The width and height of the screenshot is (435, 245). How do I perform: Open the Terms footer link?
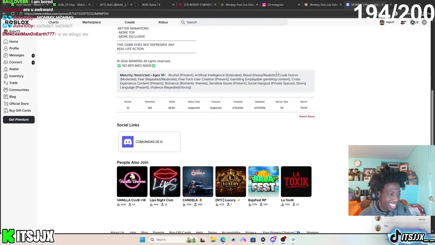coord(212,232)
